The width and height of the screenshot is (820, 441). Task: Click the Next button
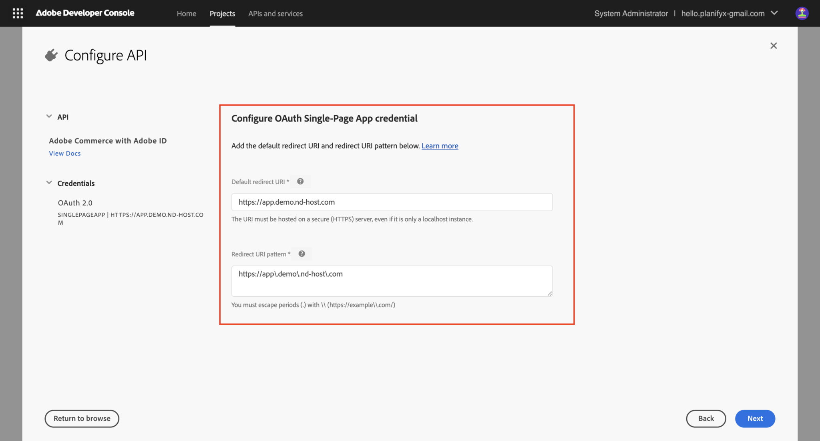point(755,419)
